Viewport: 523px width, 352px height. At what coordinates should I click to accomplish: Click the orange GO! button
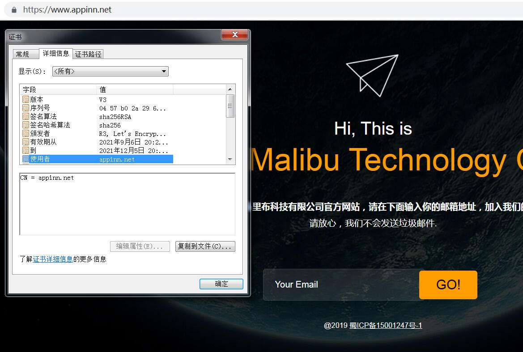(x=448, y=284)
